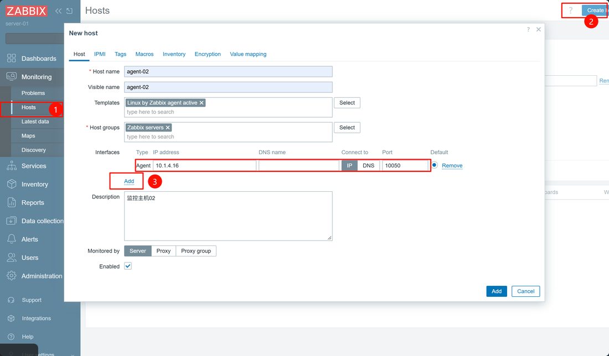Open Dashboards via its sidebar icon
The width and height of the screenshot is (609, 356).
(x=11, y=58)
